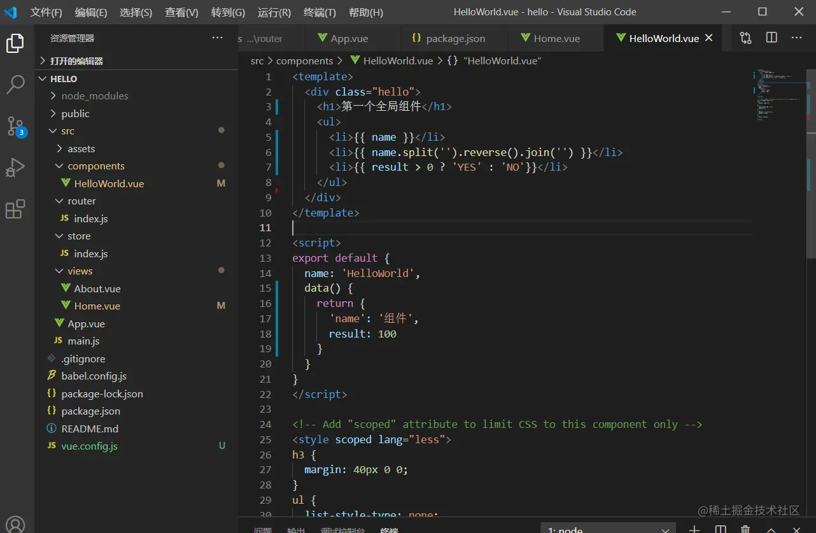Close the HelloWorld.vue tab
Viewport: 816px width, 533px height.
coord(709,38)
